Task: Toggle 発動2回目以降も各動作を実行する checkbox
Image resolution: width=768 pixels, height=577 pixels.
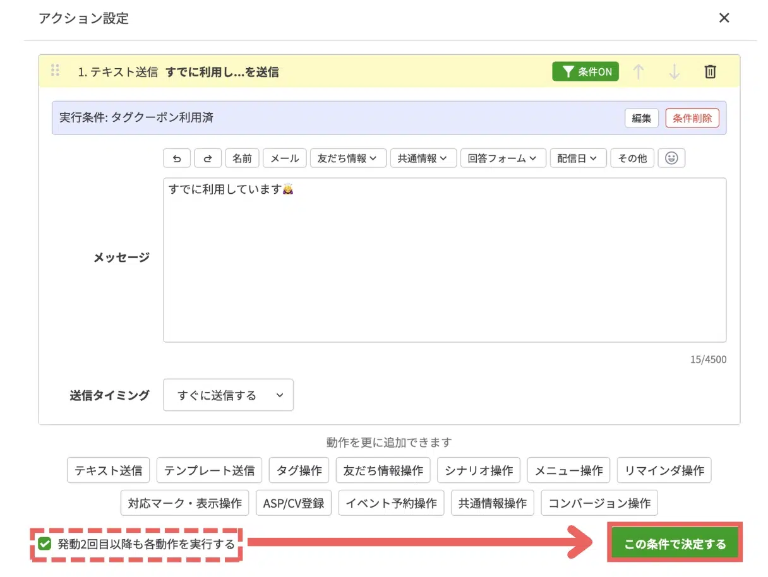Action: tap(44, 544)
